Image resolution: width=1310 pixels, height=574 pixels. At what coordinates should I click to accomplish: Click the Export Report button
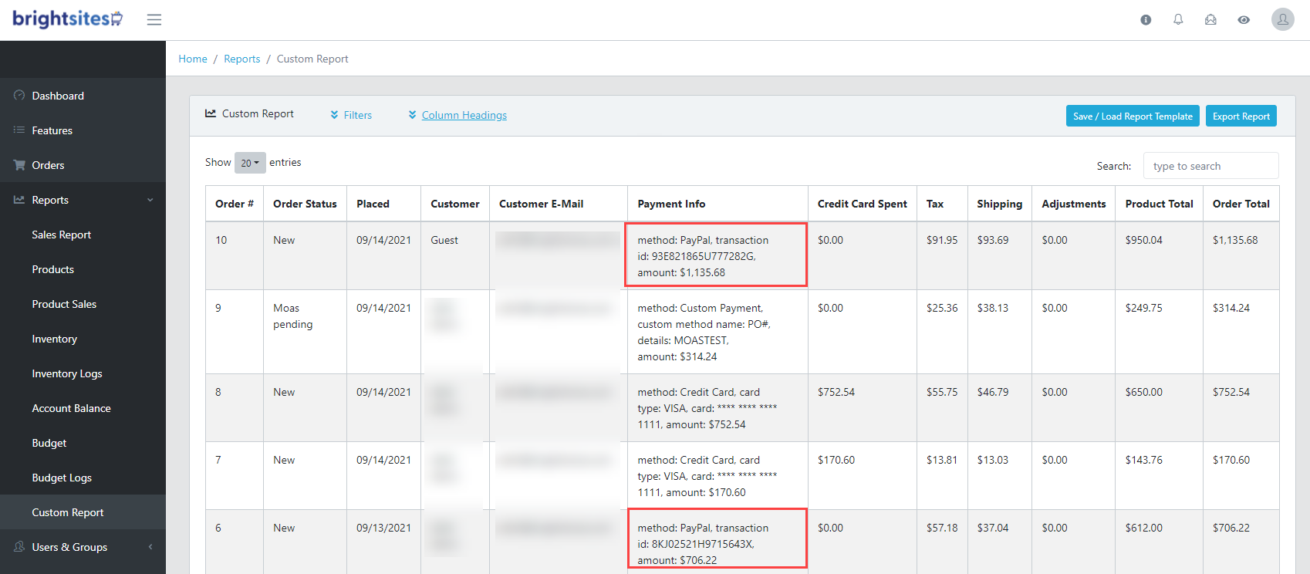tap(1241, 116)
